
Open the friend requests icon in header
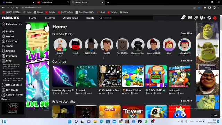pos(196,18)
